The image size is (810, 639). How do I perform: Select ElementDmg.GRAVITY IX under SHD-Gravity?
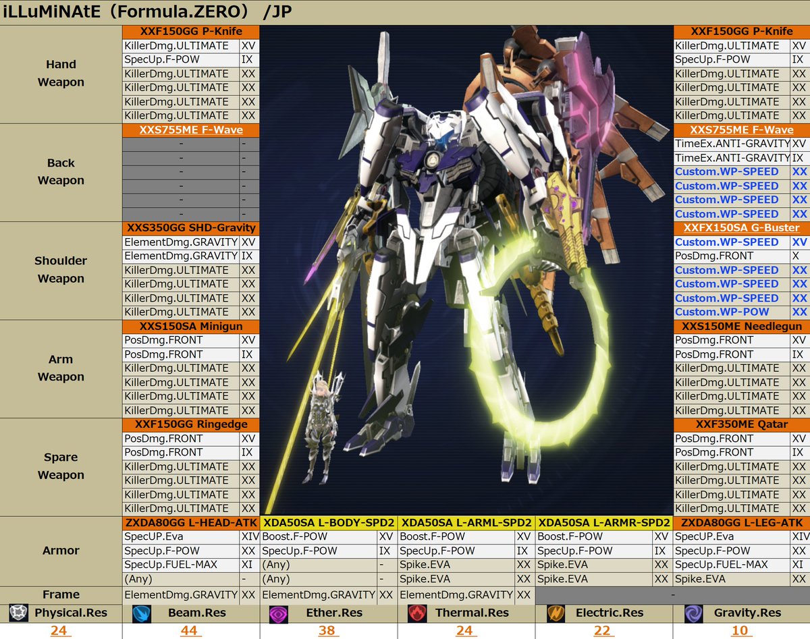pyautogui.click(x=181, y=256)
